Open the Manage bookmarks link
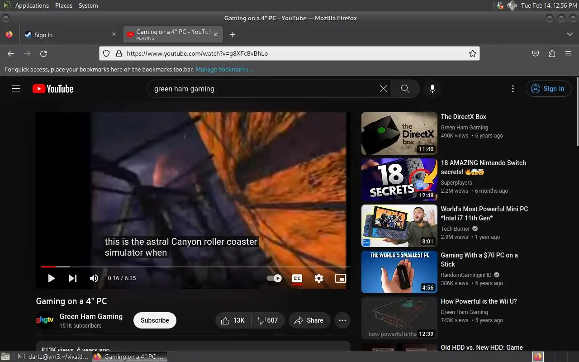The height and width of the screenshot is (362, 579). tap(224, 69)
